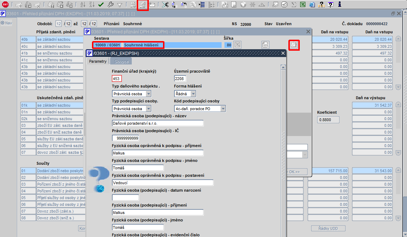The image size is (407, 237).
Task: Click the Finanční úřad (krajský) field
Action: click(116, 79)
